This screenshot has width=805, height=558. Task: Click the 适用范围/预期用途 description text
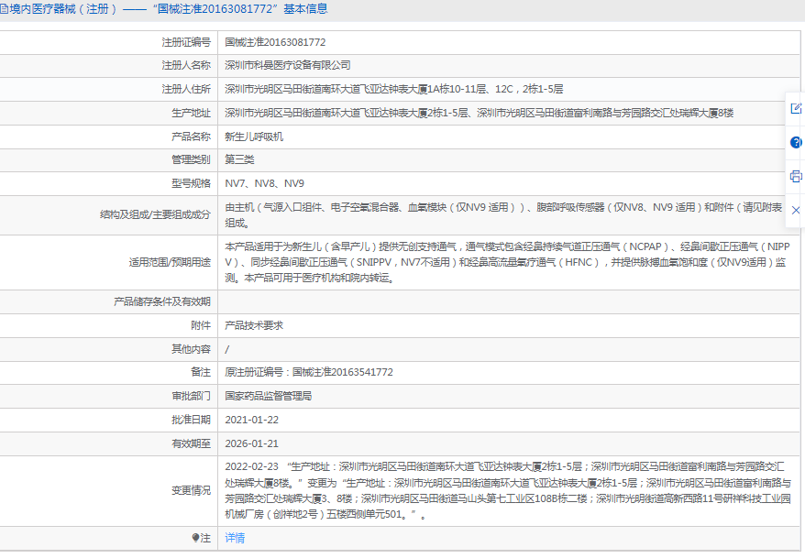coord(507,262)
